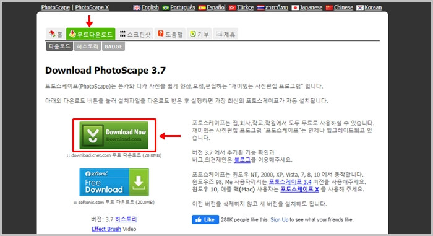Click the softonic.com 무료 다운로드 caption
Image resolution: width=433 pixels, height=236 pixels.
point(114,203)
